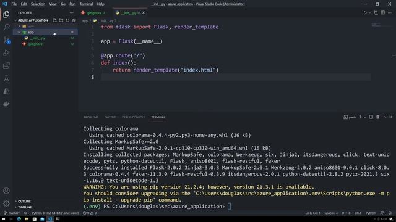Close the terminal panel

[x=390, y=117]
